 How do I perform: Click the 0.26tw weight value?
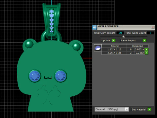tap(140, 53)
